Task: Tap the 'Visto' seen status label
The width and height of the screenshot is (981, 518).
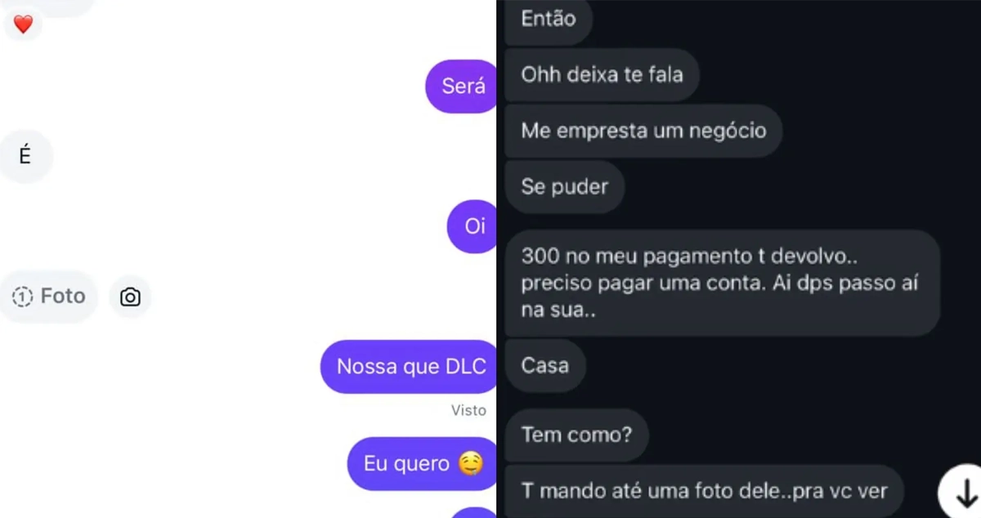Action: click(468, 410)
